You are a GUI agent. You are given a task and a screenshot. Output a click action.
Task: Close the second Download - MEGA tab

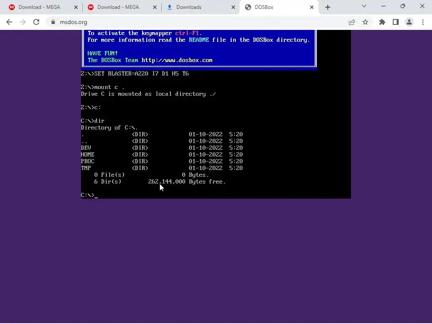[155, 8]
